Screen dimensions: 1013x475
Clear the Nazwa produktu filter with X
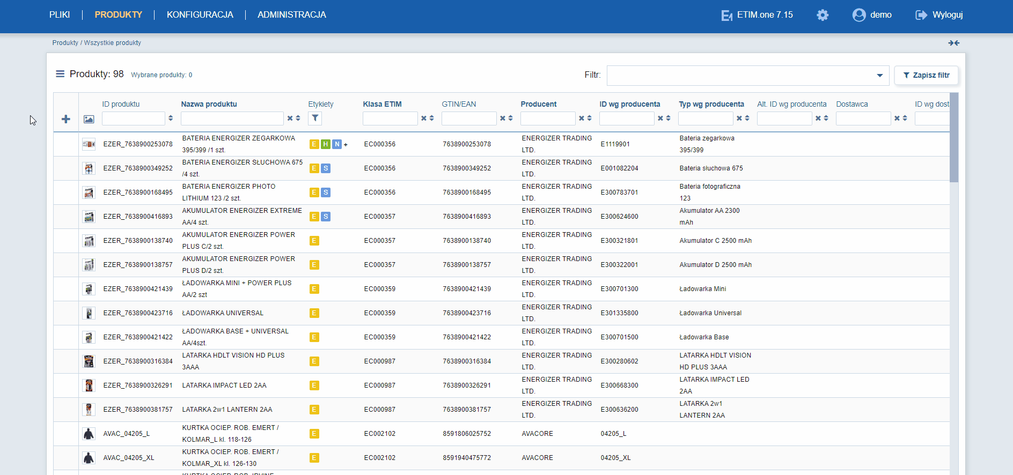pos(290,118)
